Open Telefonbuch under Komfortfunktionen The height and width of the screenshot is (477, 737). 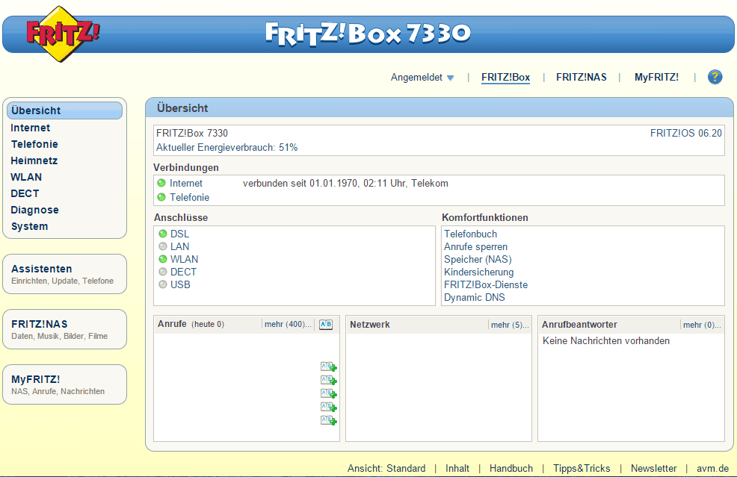click(x=470, y=234)
